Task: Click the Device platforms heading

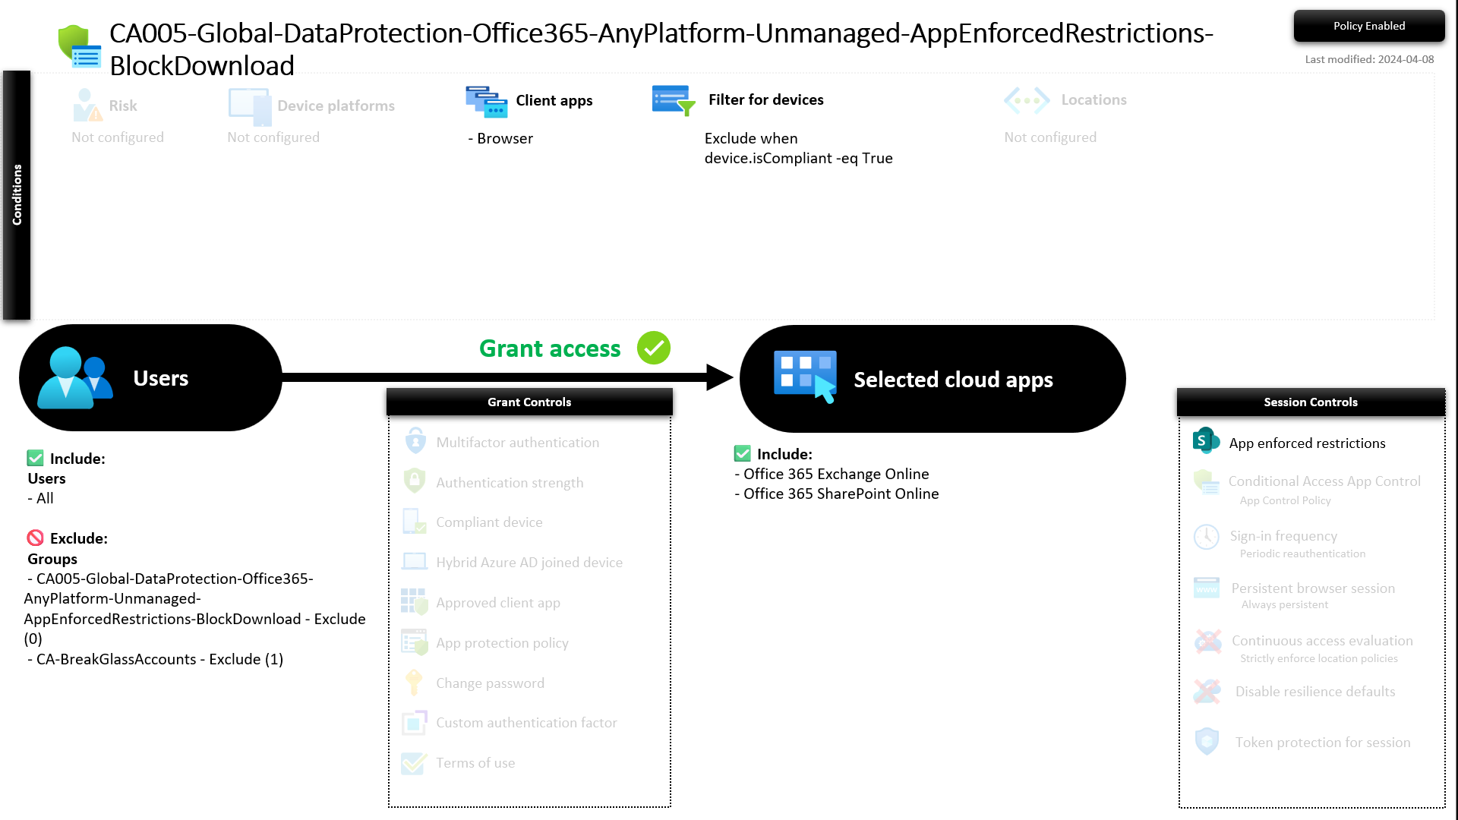Action: point(336,106)
